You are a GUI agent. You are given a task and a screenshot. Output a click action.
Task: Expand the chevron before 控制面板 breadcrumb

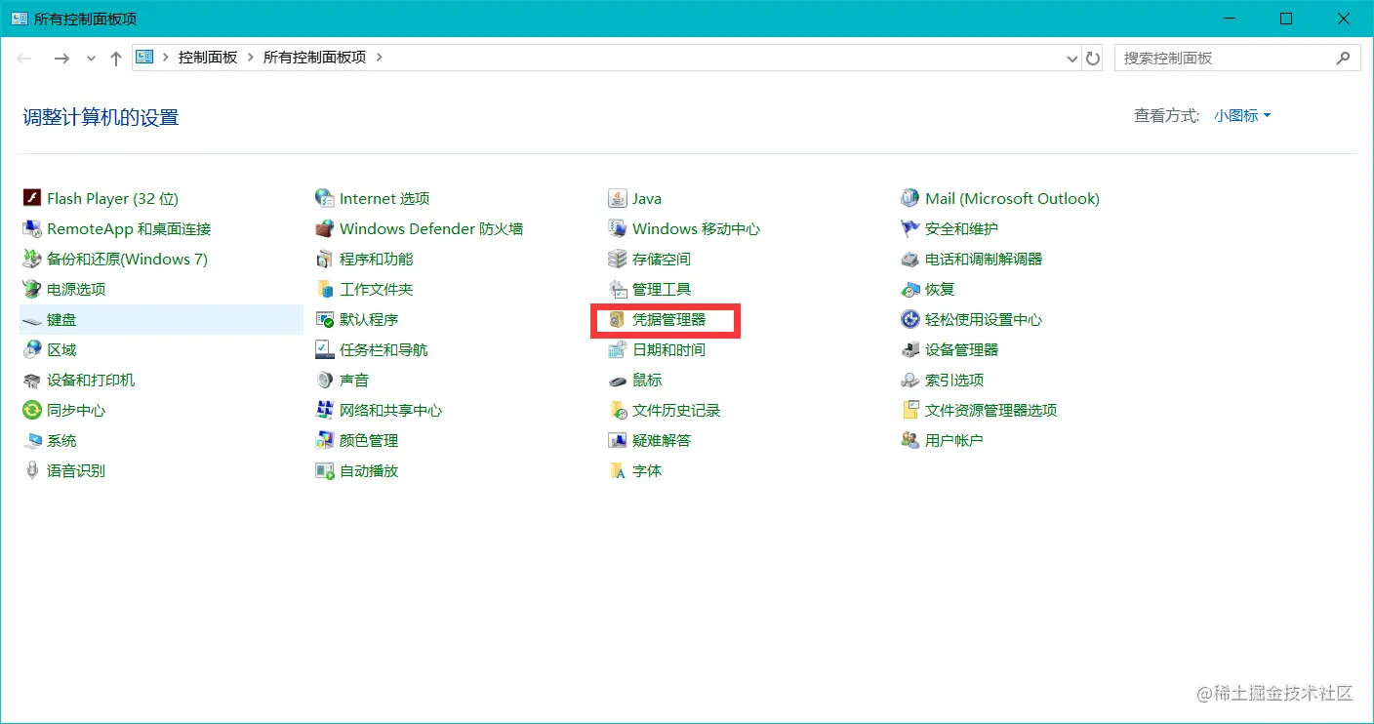click(166, 58)
